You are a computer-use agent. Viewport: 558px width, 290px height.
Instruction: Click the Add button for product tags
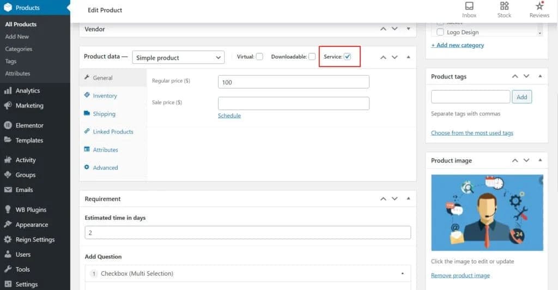click(x=521, y=97)
